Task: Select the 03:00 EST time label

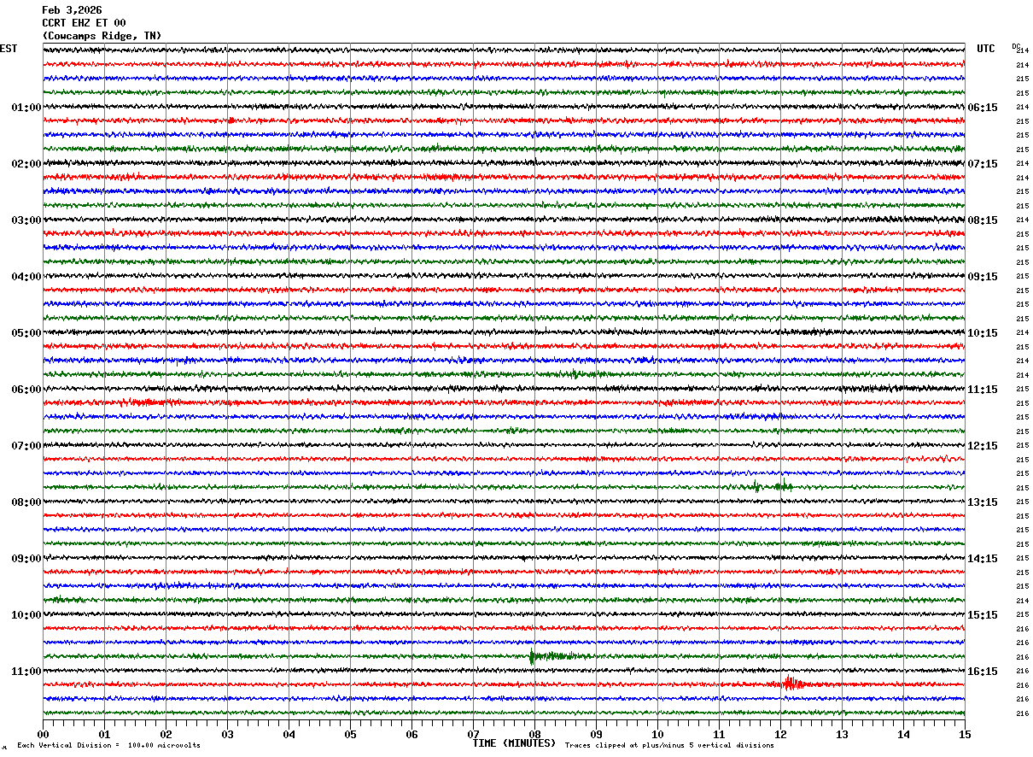Action: coord(26,220)
